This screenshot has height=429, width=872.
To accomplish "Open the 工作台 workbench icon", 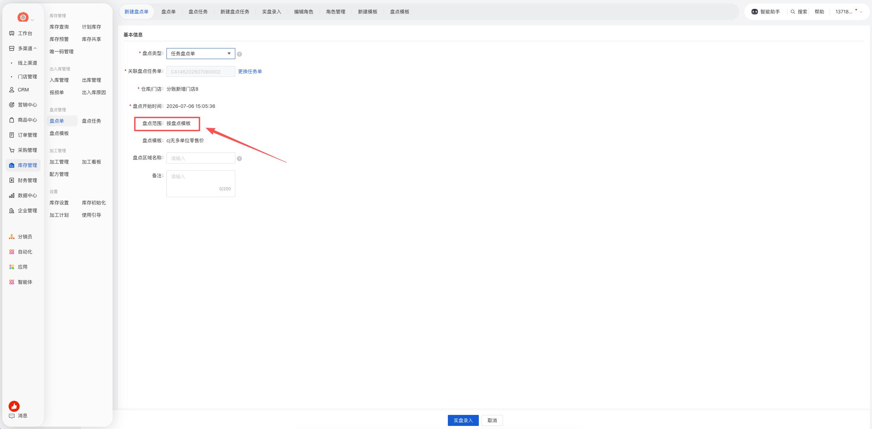I will tap(12, 33).
